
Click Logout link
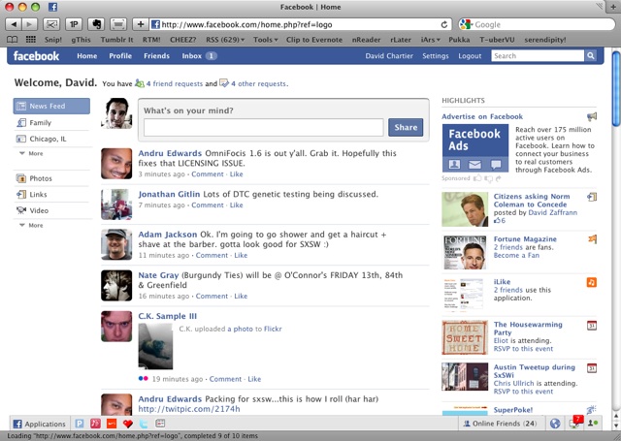(470, 56)
